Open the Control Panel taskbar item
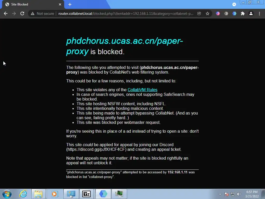The height and width of the screenshot is (199, 265). pyautogui.click(x=71, y=194)
